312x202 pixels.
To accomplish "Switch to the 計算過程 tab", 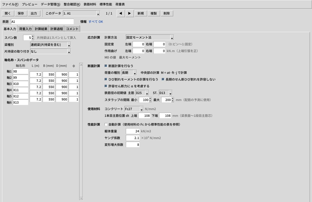I will pyautogui.click(x=57, y=29).
